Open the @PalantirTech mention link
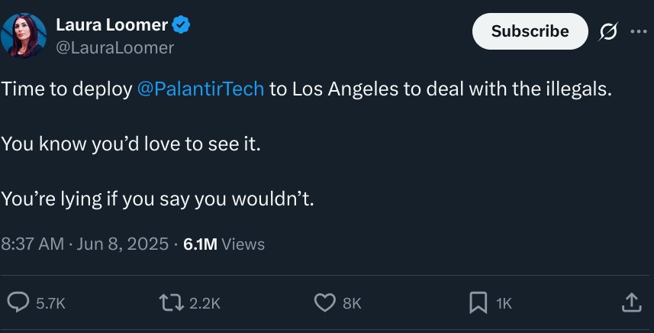The height and width of the screenshot is (333, 654). pyautogui.click(x=201, y=89)
